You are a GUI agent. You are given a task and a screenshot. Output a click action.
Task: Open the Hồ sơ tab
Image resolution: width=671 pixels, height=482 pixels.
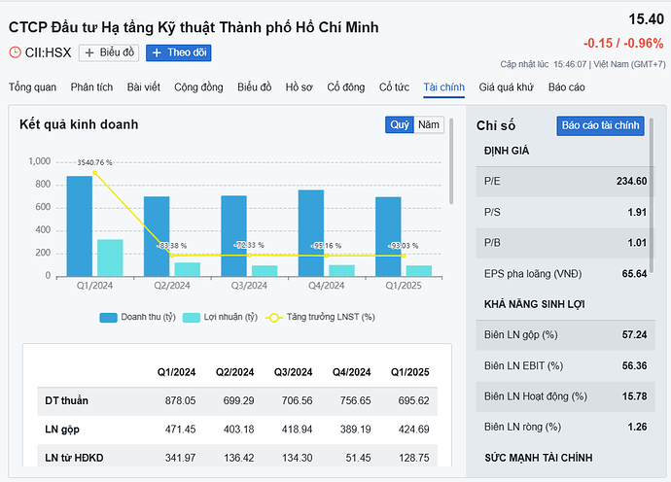[x=300, y=87]
